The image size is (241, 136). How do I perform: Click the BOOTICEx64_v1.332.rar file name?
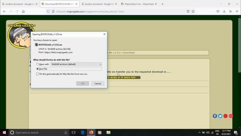click(50, 45)
